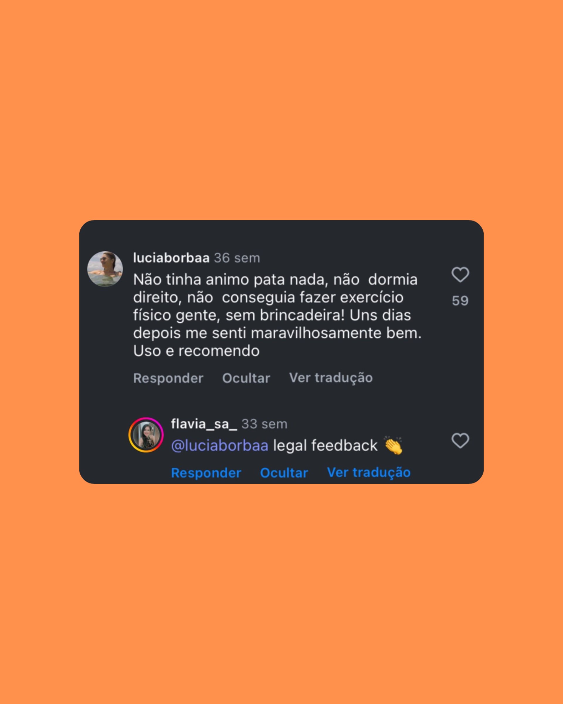The image size is (563, 704).
Task: View the 59 likes count
Action: [x=460, y=301]
